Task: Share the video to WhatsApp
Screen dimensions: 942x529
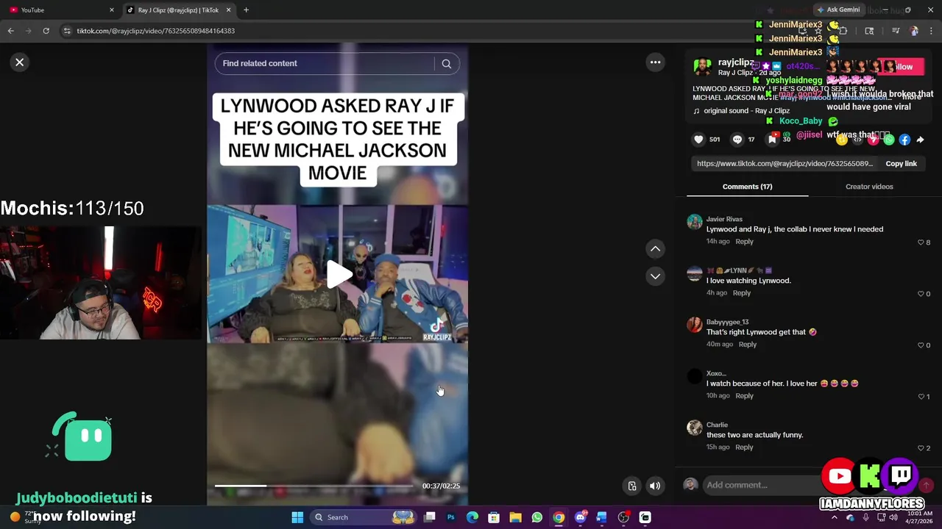Action: (889, 140)
